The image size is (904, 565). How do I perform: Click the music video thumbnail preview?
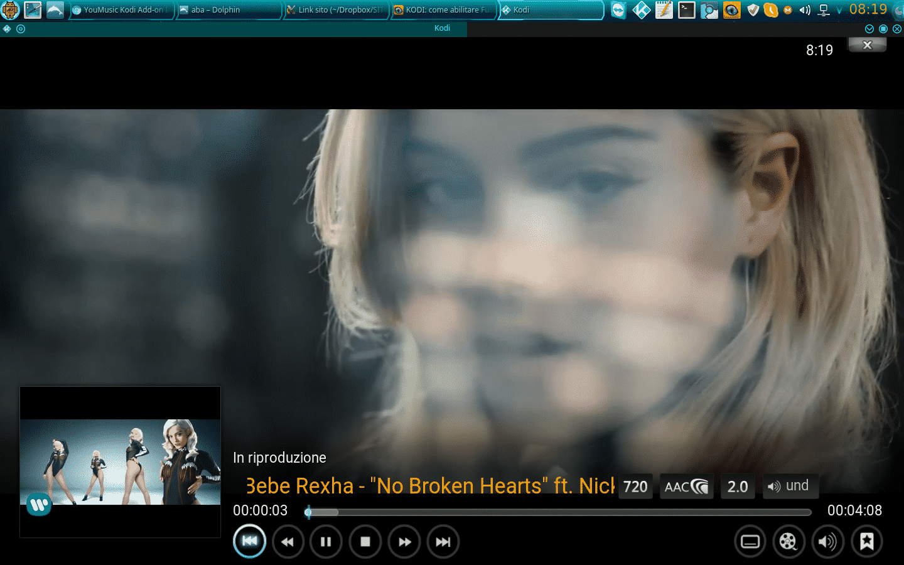[120, 461]
